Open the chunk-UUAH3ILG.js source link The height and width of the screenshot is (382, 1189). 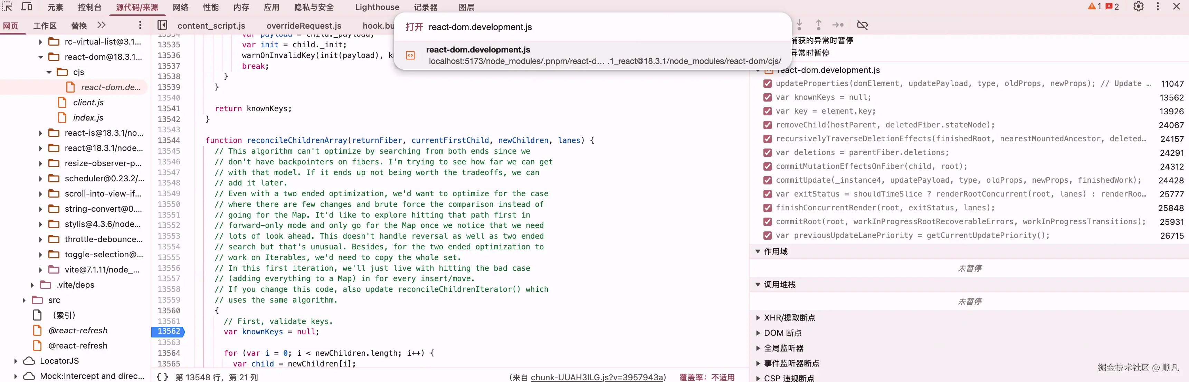point(597,377)
